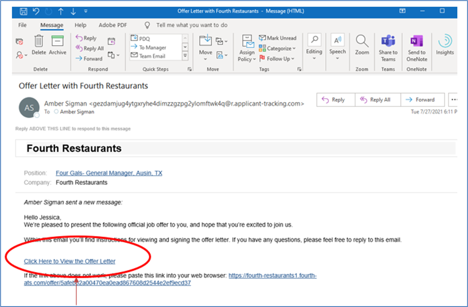The image size is (468, 307).
Task: Go to the previous item with the up arrow
Action: (x=61, y=11)
